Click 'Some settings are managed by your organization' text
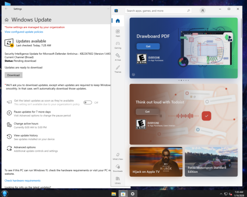This screenshot has height=197, width=247. click(35, 27)
